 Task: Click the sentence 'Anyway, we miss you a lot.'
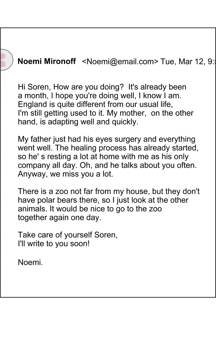click(66, 174)
